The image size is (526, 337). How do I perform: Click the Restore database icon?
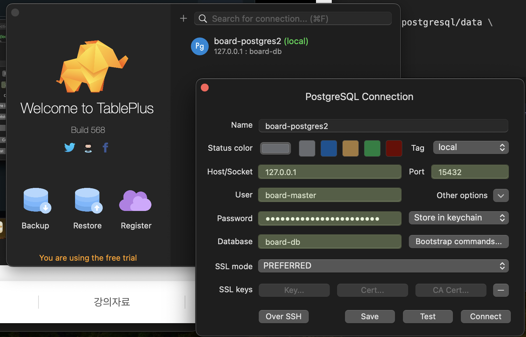point(88,200)
